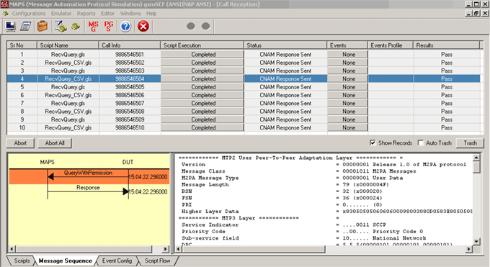Click the Sr No column header
This screenshot has width=490, height=267.
click(22, 45)
